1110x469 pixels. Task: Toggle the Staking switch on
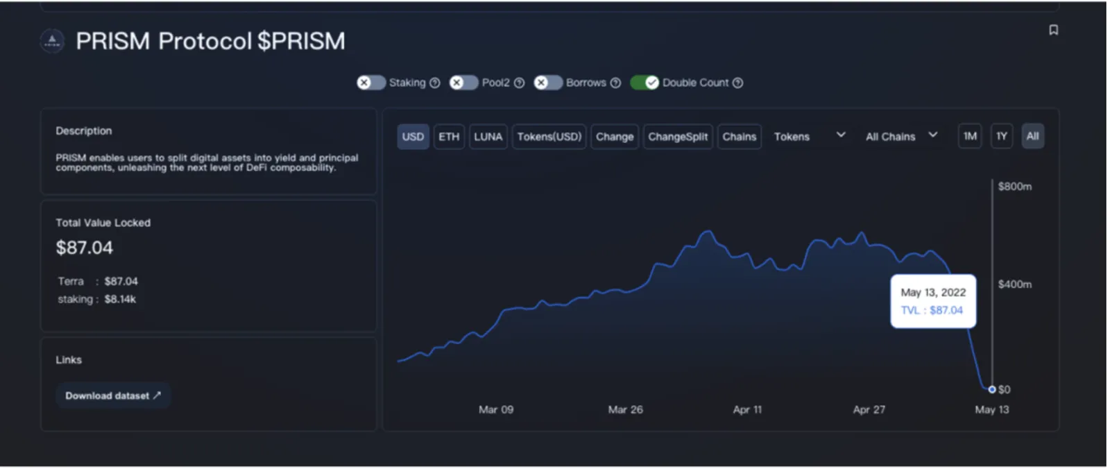(x=371, y=83)
